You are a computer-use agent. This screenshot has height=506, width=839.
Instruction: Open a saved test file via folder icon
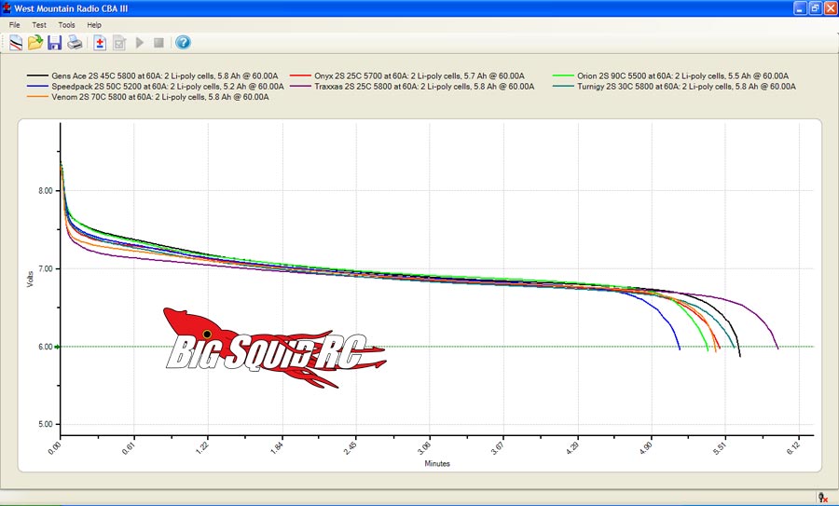point(35,42)
